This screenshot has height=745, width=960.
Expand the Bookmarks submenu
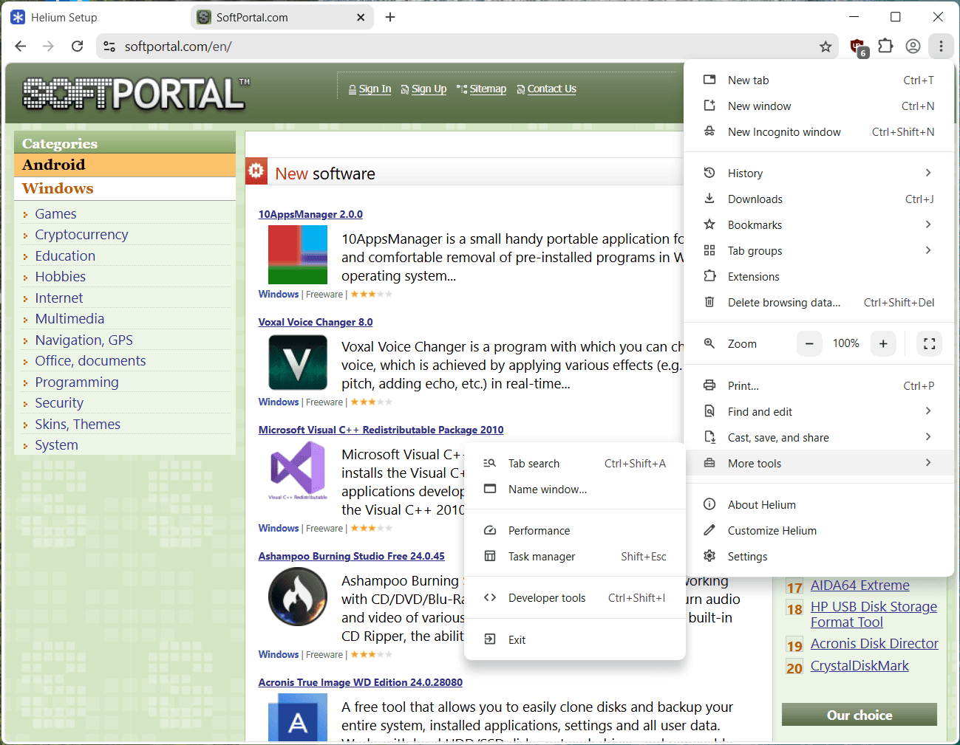tap(818, 224)
